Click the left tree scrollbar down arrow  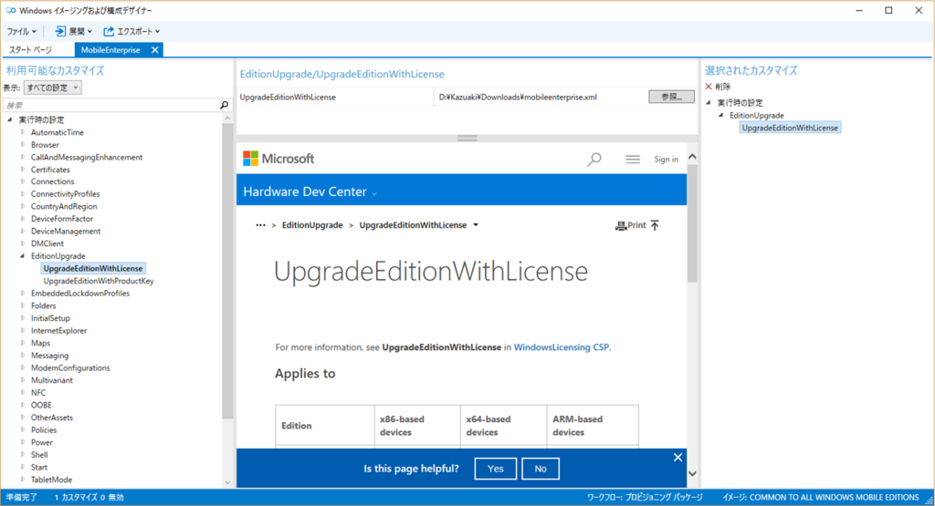pyautogui.click(x=227, y=482)
